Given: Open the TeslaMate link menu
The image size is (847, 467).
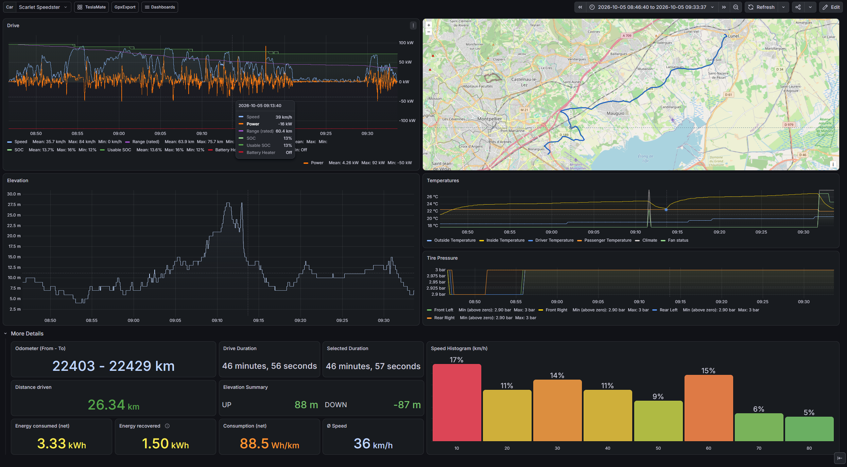Looking at the screenshot, I should click(x=91, y=7).
